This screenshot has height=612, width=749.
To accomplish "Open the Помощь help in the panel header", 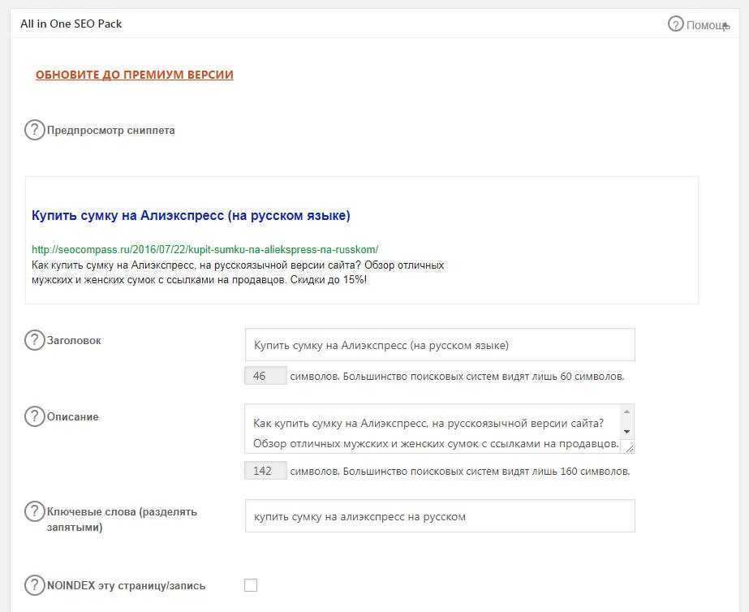I will tap(696, 24).
